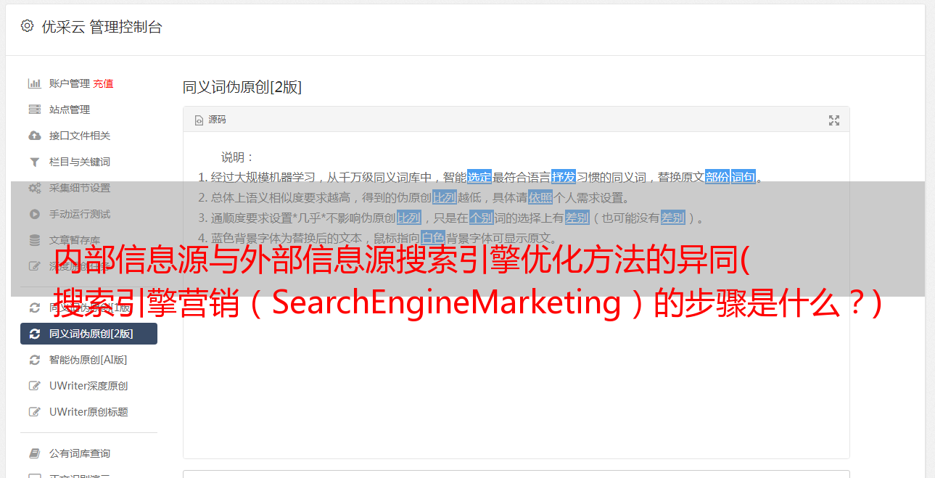Viewport: 935px width, 478px height.
Task: Click highlighted synonym word 抒发
Action: 564,177
